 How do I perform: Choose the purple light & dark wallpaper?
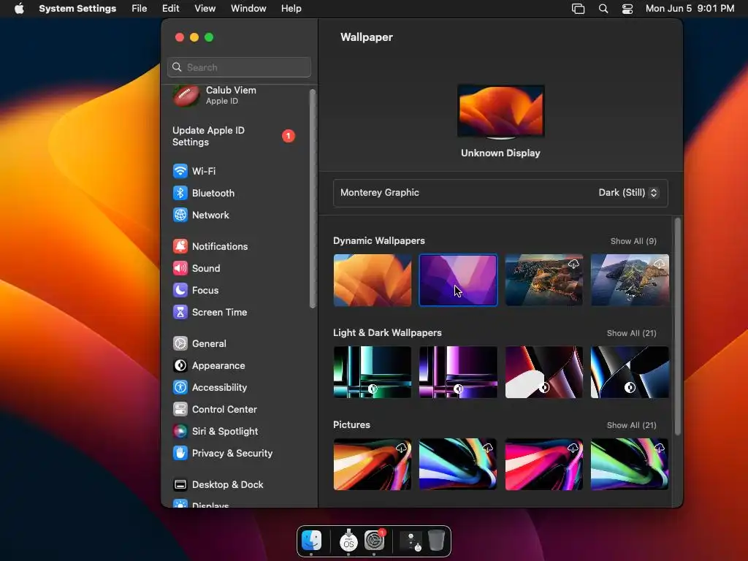click(458, 372)
